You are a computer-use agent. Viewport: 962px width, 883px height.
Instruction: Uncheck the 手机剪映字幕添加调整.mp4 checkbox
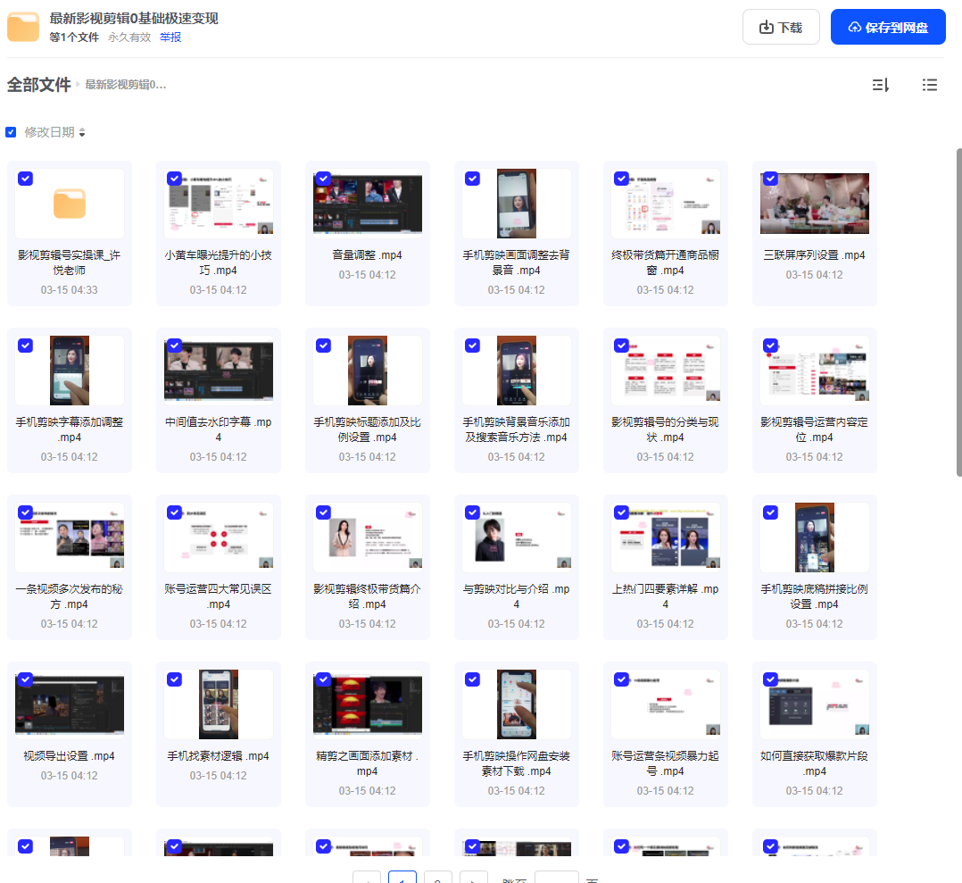25,346
